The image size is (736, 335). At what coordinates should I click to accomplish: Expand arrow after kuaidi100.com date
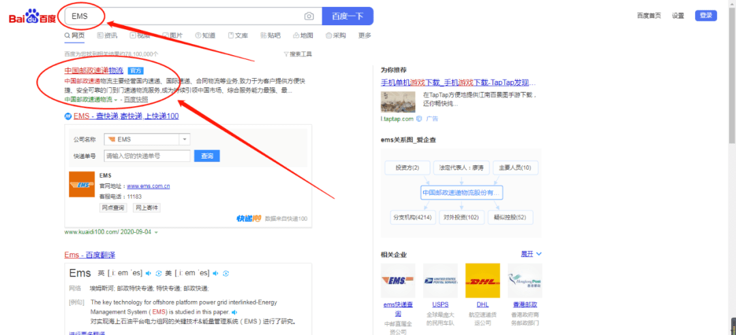click(x=156, y=232)
